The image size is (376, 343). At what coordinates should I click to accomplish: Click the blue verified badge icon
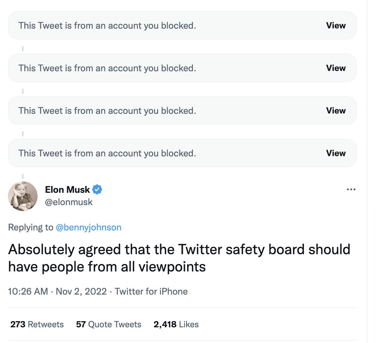tap(97, 189)
